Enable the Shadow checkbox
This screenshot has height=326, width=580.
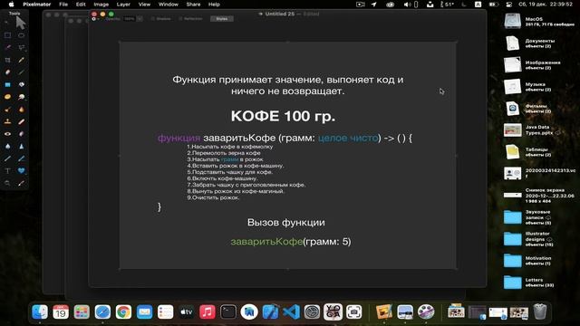click(x=153, y=19)
